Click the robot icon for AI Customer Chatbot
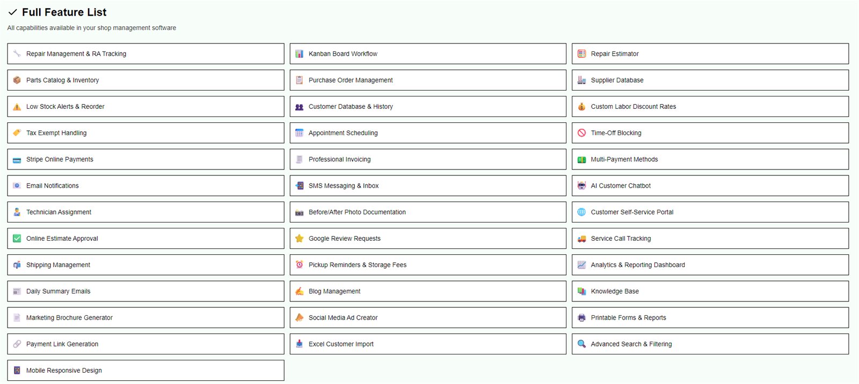 point(581,186)
